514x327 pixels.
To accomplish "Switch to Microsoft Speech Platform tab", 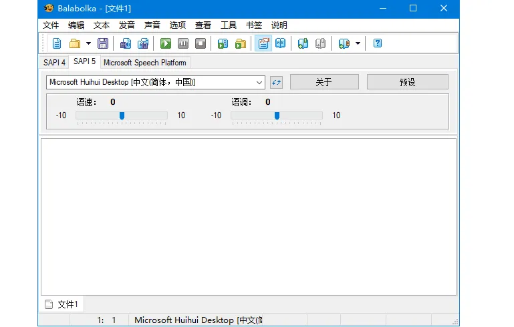I will click(145, 63).
